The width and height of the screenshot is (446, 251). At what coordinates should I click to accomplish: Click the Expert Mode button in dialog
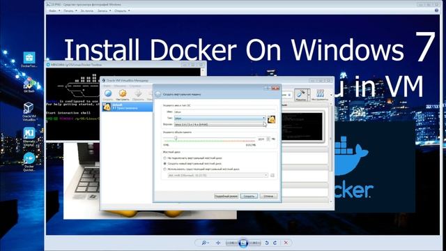(226, 196)
